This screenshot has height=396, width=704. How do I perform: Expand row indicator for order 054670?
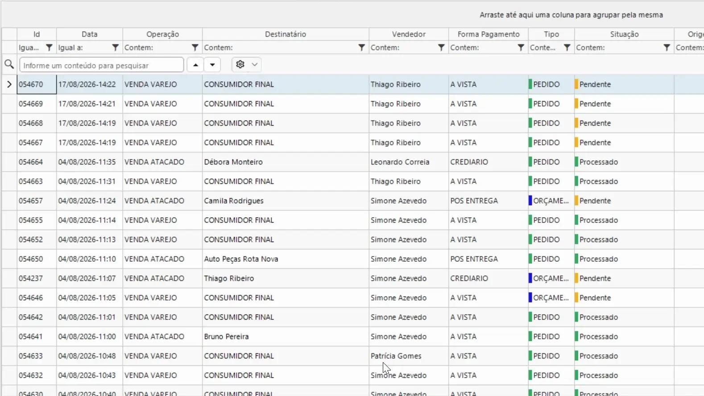click(x=9, y=84)
